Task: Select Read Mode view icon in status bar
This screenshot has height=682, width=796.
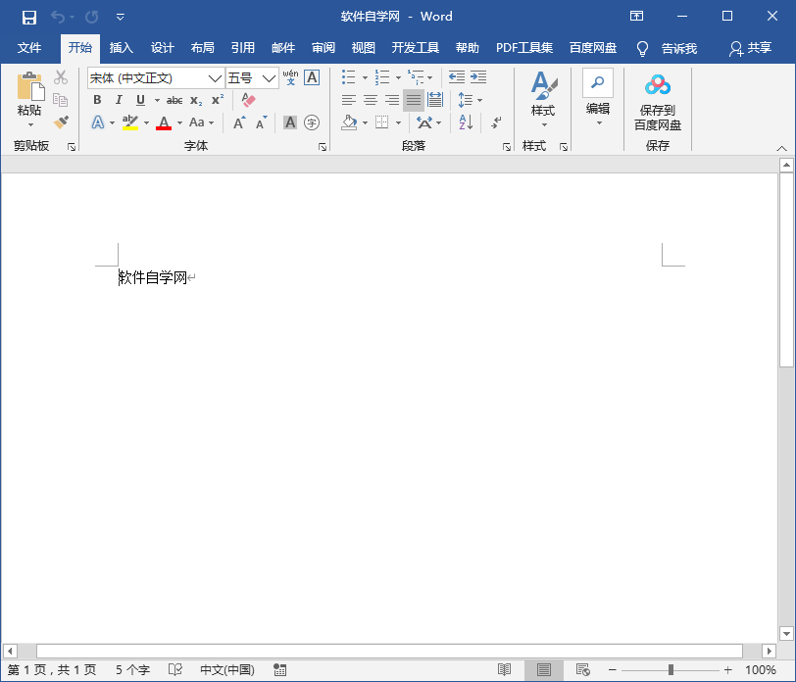Action: point(505,669)
